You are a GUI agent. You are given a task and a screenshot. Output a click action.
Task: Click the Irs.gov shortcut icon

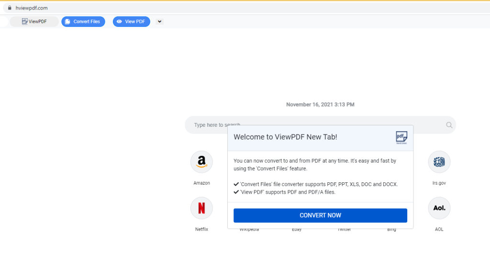[439, 162]
